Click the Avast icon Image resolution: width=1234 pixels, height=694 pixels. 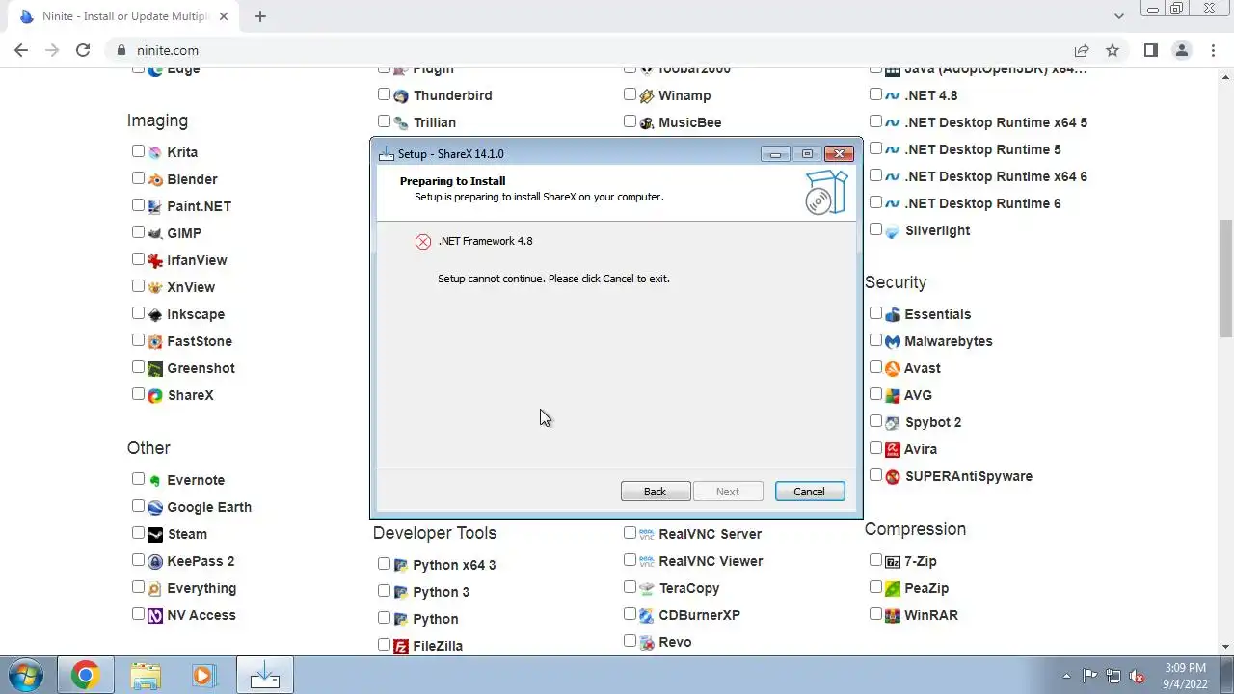point(893,368)
